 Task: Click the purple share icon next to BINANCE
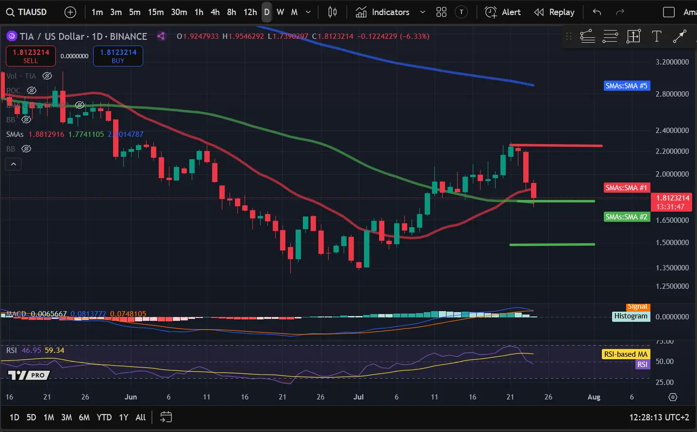[x=161, y=36]
